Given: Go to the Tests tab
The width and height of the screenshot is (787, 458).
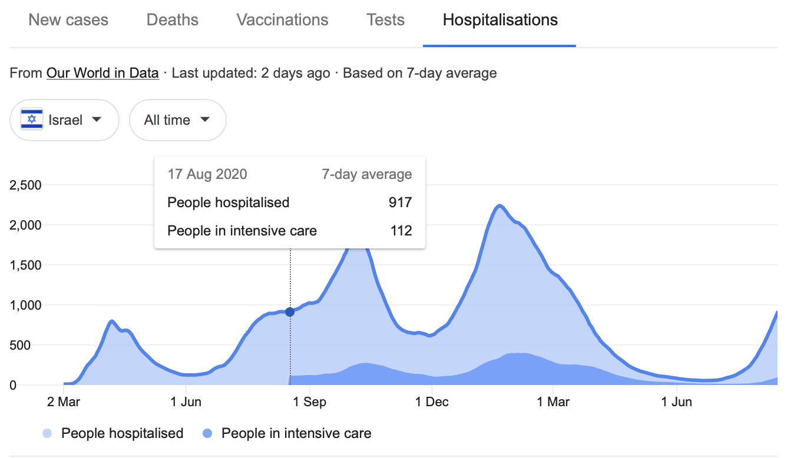Looking at the screenshot, I should 385,20.
